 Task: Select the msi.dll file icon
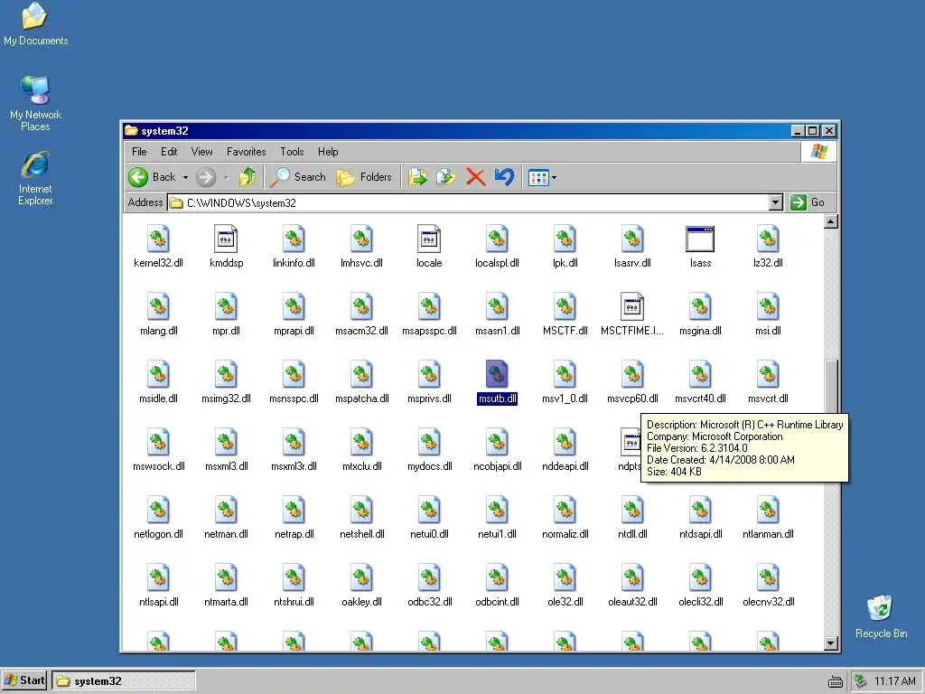[768, 307]
